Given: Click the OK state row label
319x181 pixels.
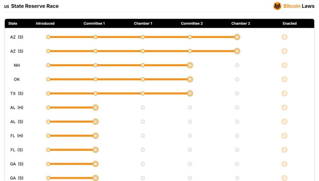Looking at the screenshot, I should point(17,80).
